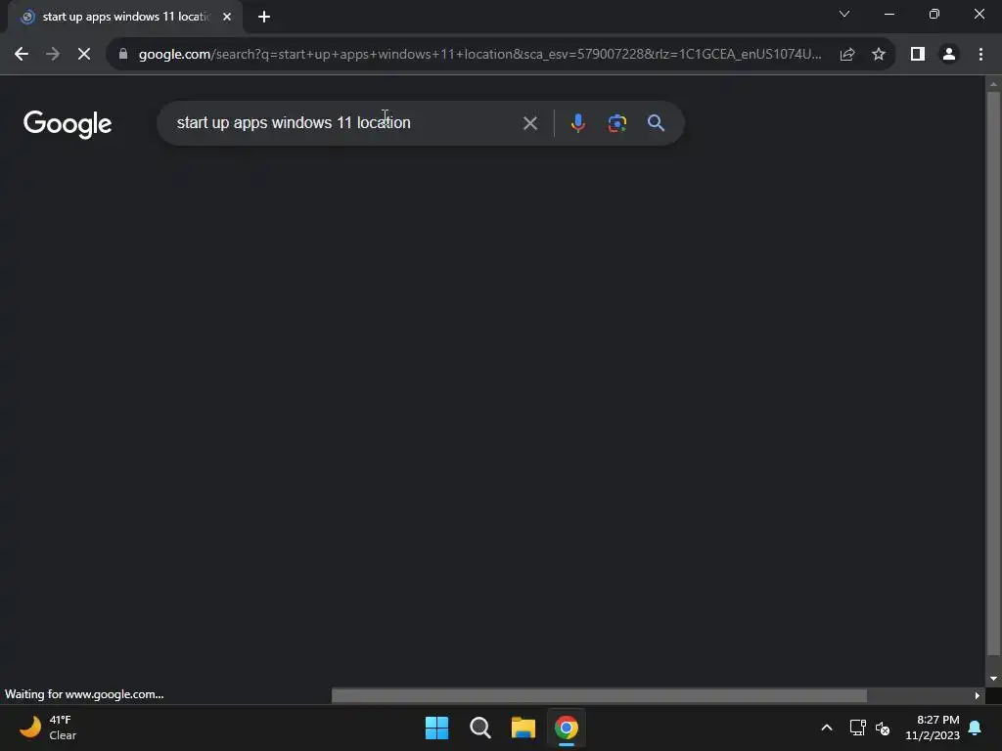The width and height of the screenshot is (1002, 751).
Task: Submit the search with the magnifier
Action: (x=657, y=122)
